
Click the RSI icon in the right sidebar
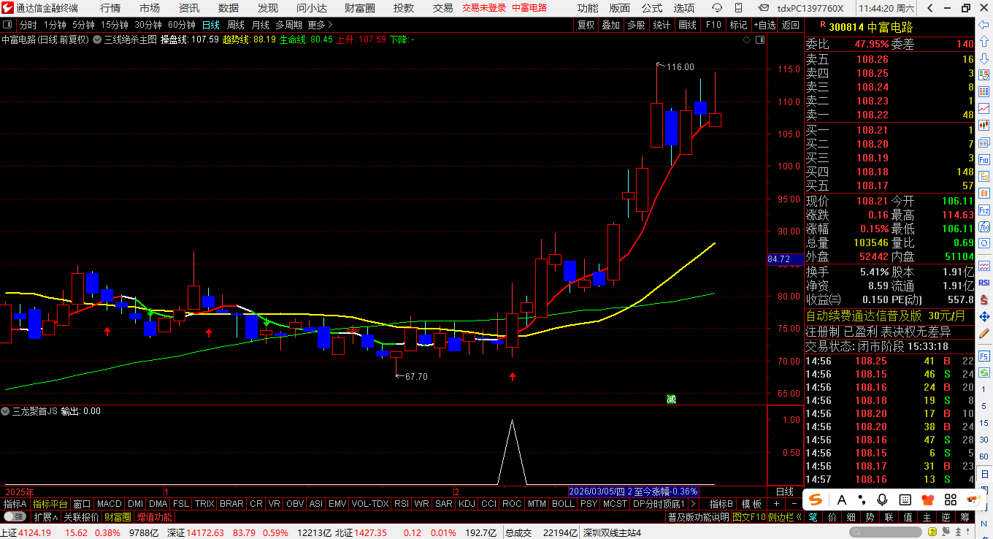985,282
